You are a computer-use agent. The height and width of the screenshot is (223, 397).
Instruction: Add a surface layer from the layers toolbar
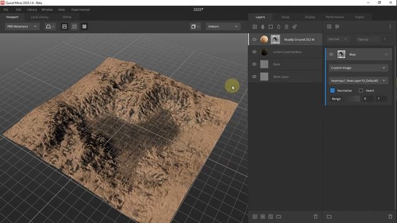point(255,27)
